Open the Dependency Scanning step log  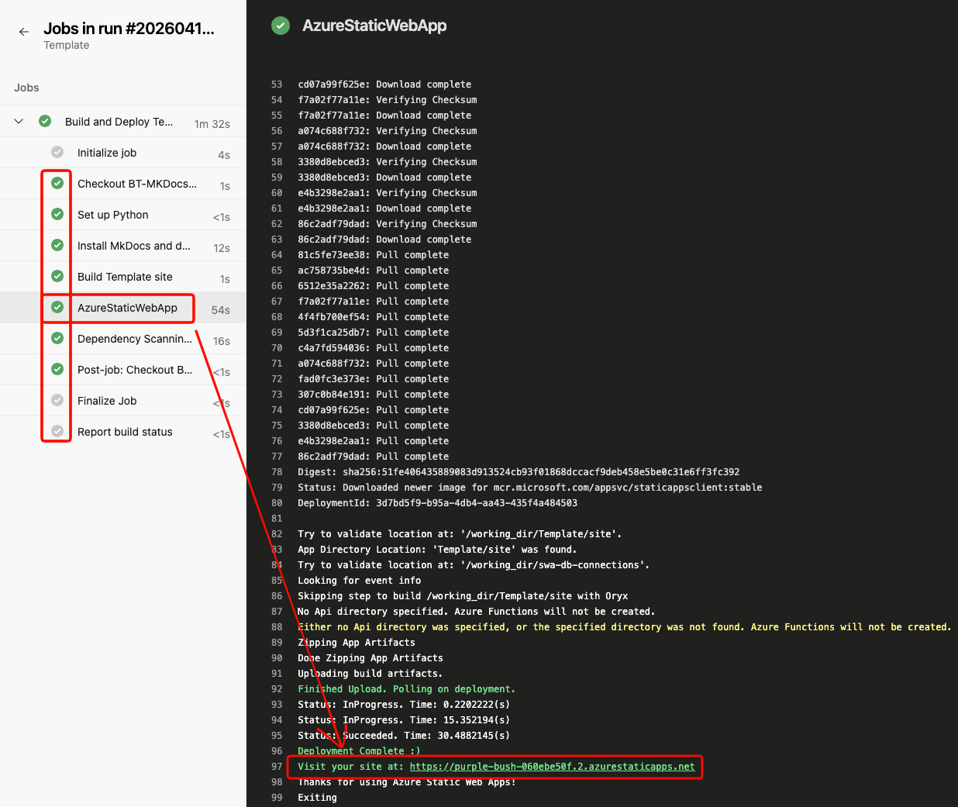tap(134, 339)
